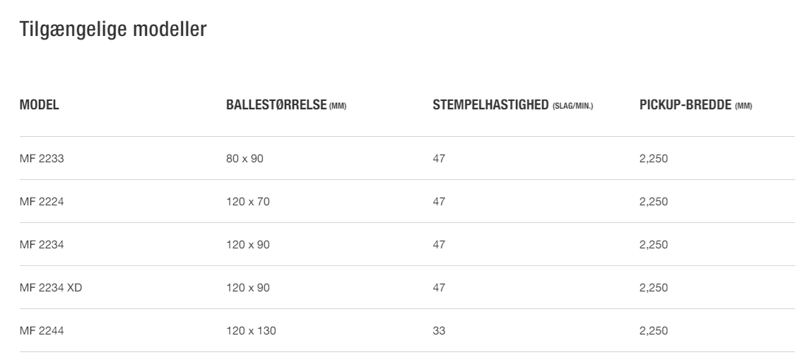Click MF 2233's plunger speed 47
795x362 pixels.
439,159
